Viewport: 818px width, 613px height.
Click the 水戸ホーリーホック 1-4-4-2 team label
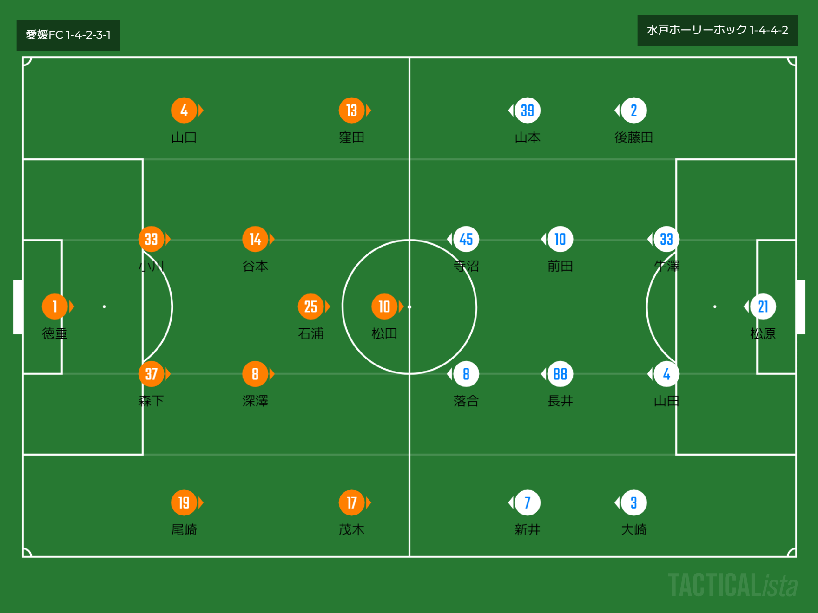(717, 30)
